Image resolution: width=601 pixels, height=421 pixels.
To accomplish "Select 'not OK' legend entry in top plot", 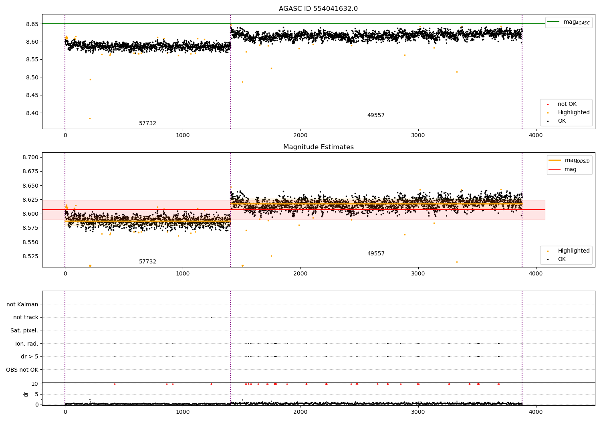I will click(x=567, y=104).
